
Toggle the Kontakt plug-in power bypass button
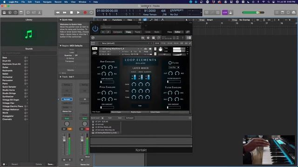(x=95, y=29)
